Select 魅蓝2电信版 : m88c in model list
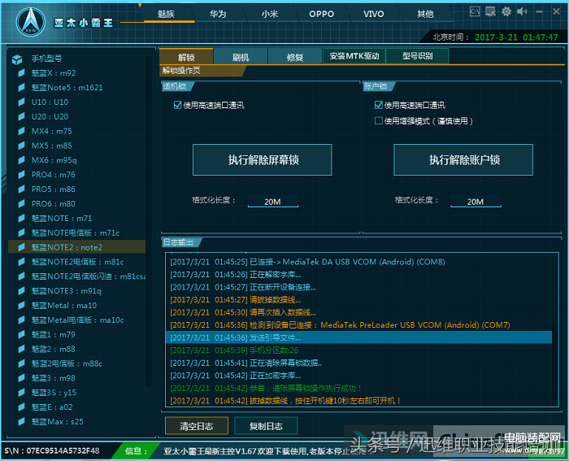 77,363
